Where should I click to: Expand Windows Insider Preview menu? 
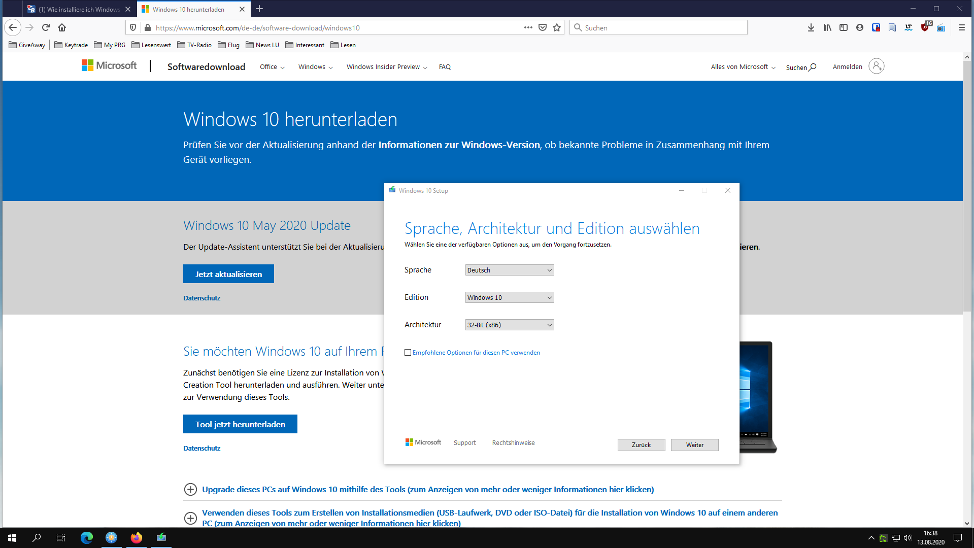387,66
